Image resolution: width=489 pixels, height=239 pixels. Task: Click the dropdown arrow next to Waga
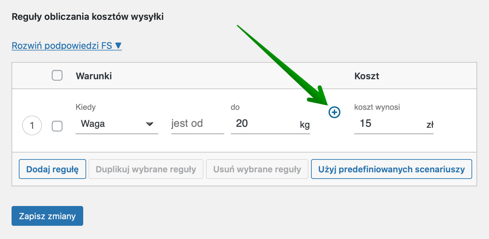point(150,124)
